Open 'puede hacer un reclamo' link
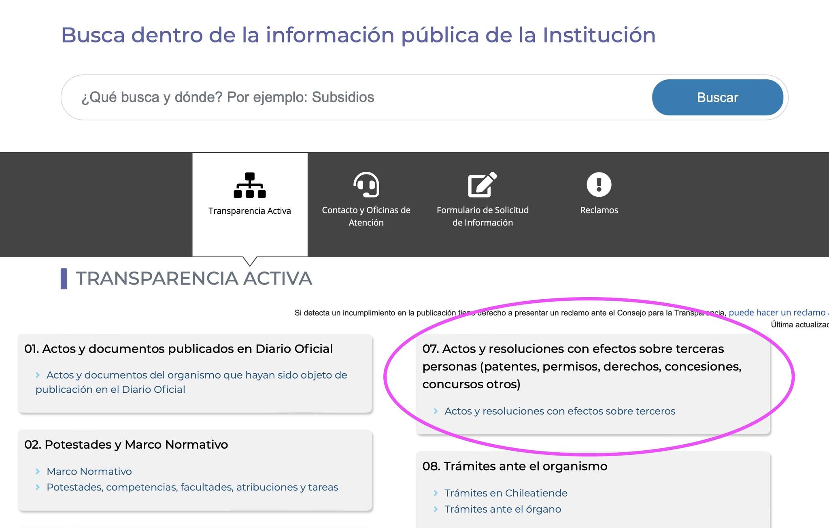 776,313
